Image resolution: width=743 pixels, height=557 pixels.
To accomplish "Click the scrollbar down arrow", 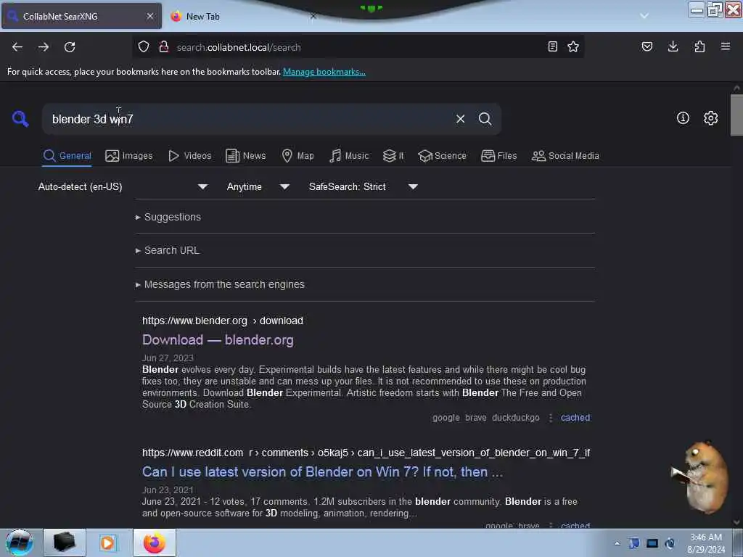I will point(736,522).
